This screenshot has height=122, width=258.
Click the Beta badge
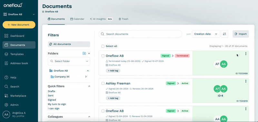click(110, 19)
